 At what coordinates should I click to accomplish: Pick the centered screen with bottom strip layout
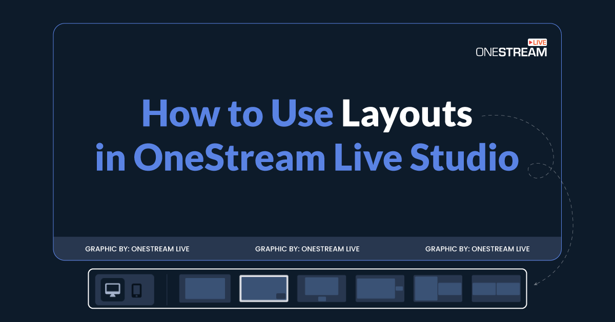[x=322, y=288]
